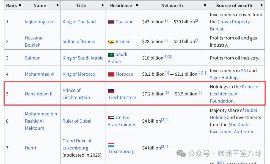Click Source of wealth sort arrows
The image size is (270, 164).
(261, 5)
